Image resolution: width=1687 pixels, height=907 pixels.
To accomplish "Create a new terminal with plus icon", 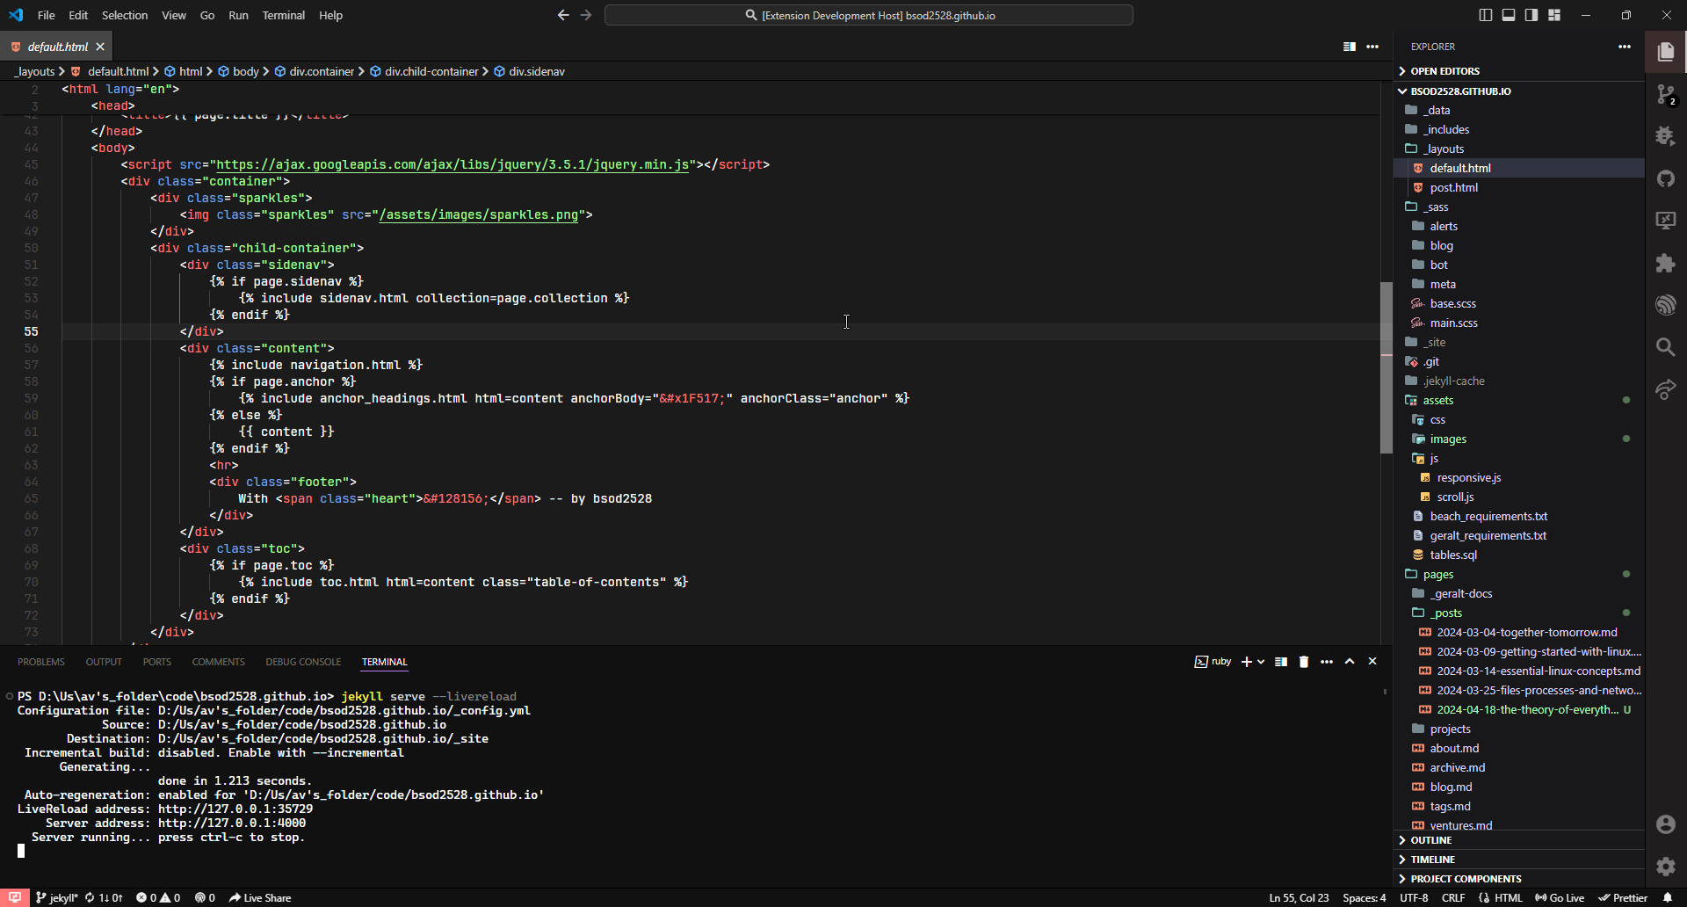I will [1246, 662].
